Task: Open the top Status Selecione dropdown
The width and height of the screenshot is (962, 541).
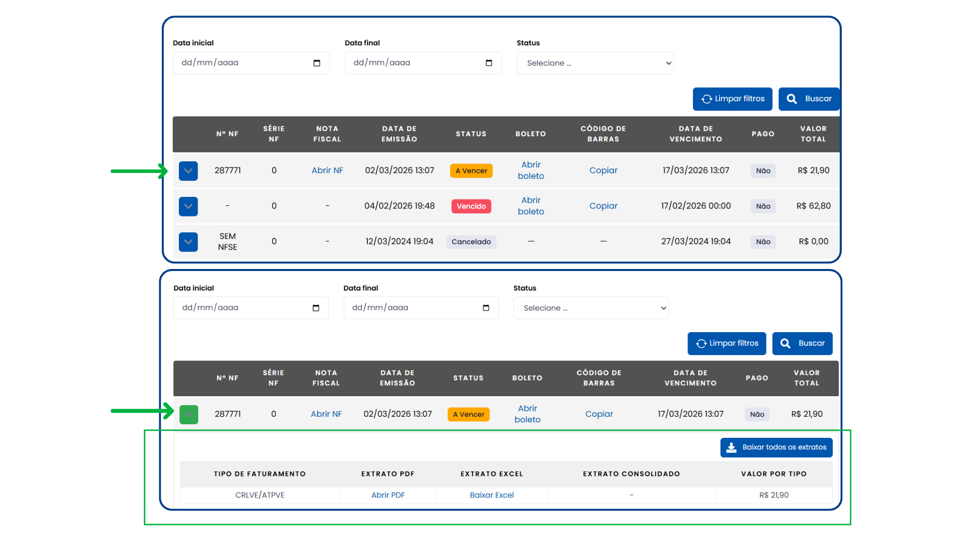Action: click(x=595, y=63)
